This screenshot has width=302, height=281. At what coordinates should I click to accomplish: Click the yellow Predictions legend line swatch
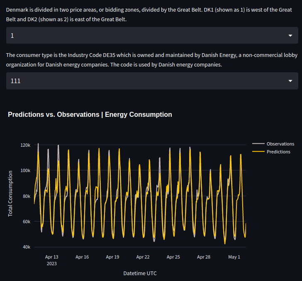[258, 152]
